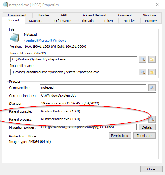The width and height of the screenshot is (165, 175).
Task: Inspect the native image file name with magnifier icon
Action: point(143,72)
